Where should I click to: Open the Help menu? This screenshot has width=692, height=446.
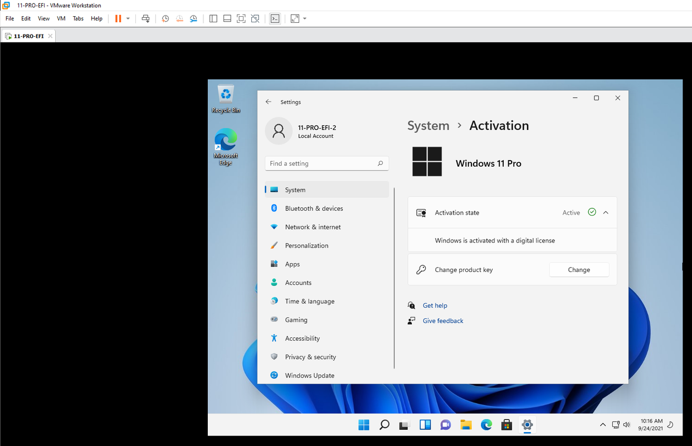(x=96, y=18)
